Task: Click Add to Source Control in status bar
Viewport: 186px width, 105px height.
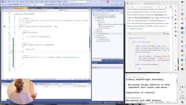Action: pos(95,103)
